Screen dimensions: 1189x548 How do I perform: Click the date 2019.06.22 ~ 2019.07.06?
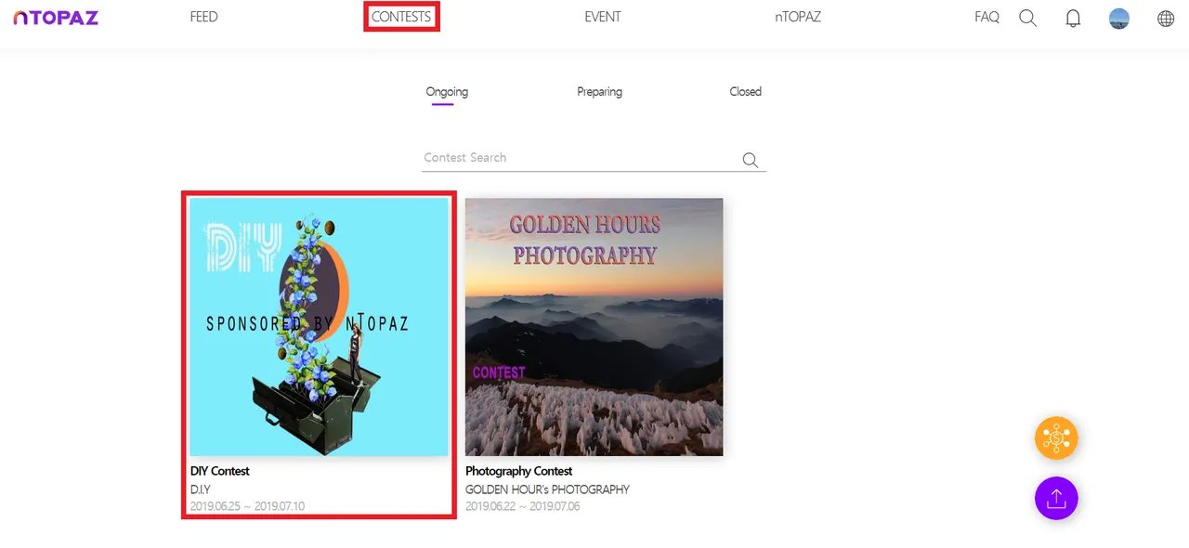(x=523, y=506)
